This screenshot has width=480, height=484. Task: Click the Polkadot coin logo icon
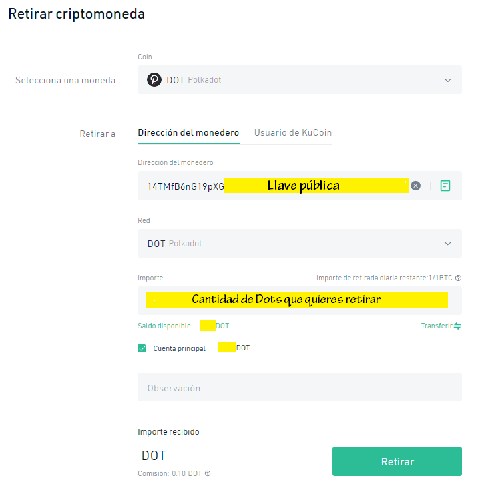[x=154, y=80]
